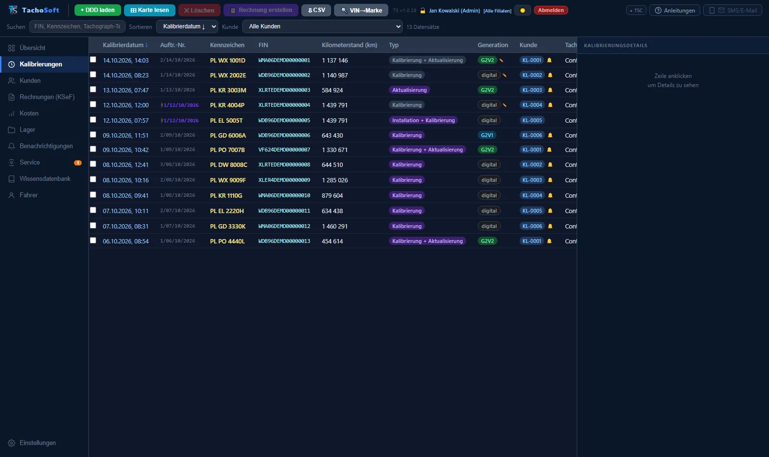
Task: Tick the checkbox for row PL PO 7007B
Action: tap(93, 149)
